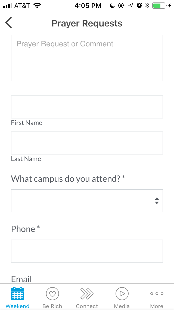This screenshot has width=174, height=310.
Task: Click the Last Name input field
Action: point(87,143)
